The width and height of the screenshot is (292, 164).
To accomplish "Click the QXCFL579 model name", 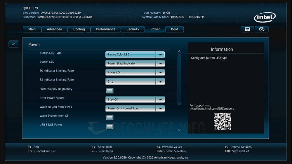I will coord(30,8).
